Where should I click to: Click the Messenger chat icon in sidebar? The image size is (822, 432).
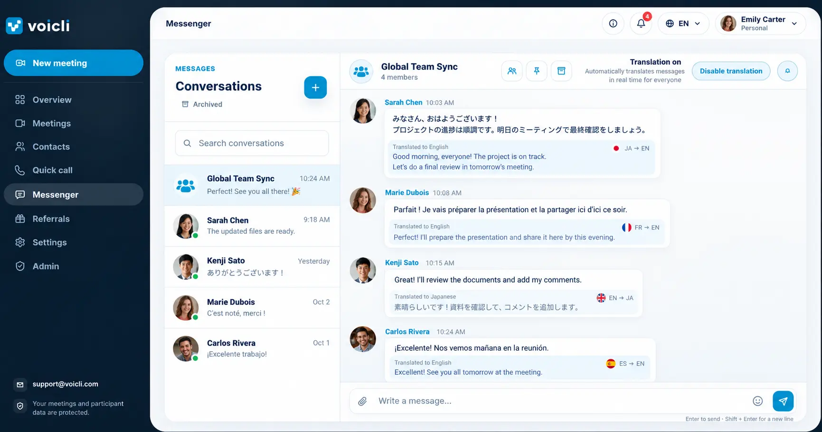tap(20, 194)
